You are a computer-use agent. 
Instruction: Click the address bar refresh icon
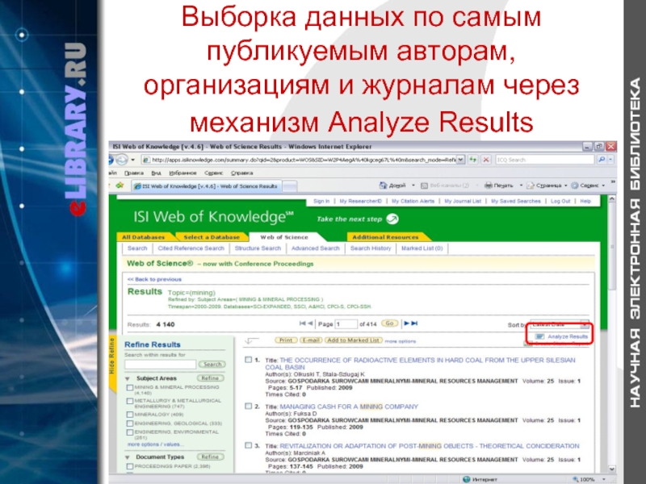pos(472,159)
